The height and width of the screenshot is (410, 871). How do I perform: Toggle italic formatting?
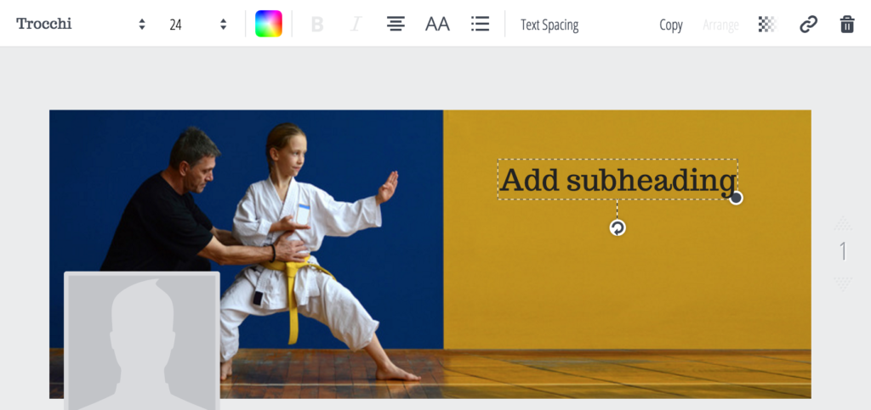tap(356, 25)
